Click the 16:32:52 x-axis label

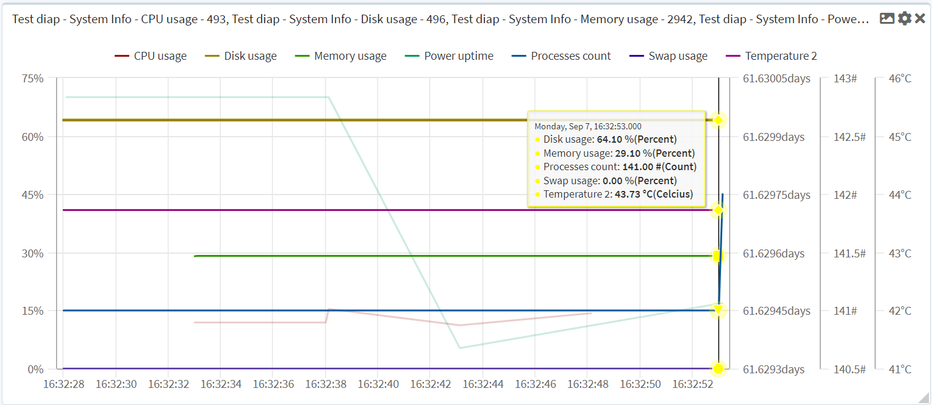point(692,384)
